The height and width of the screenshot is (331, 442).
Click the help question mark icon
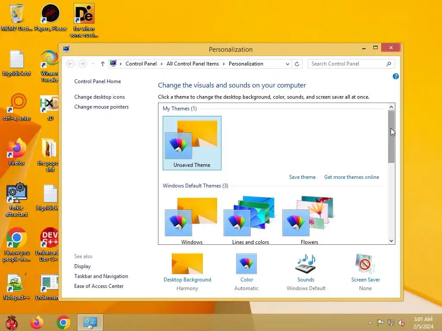(395, 76)
